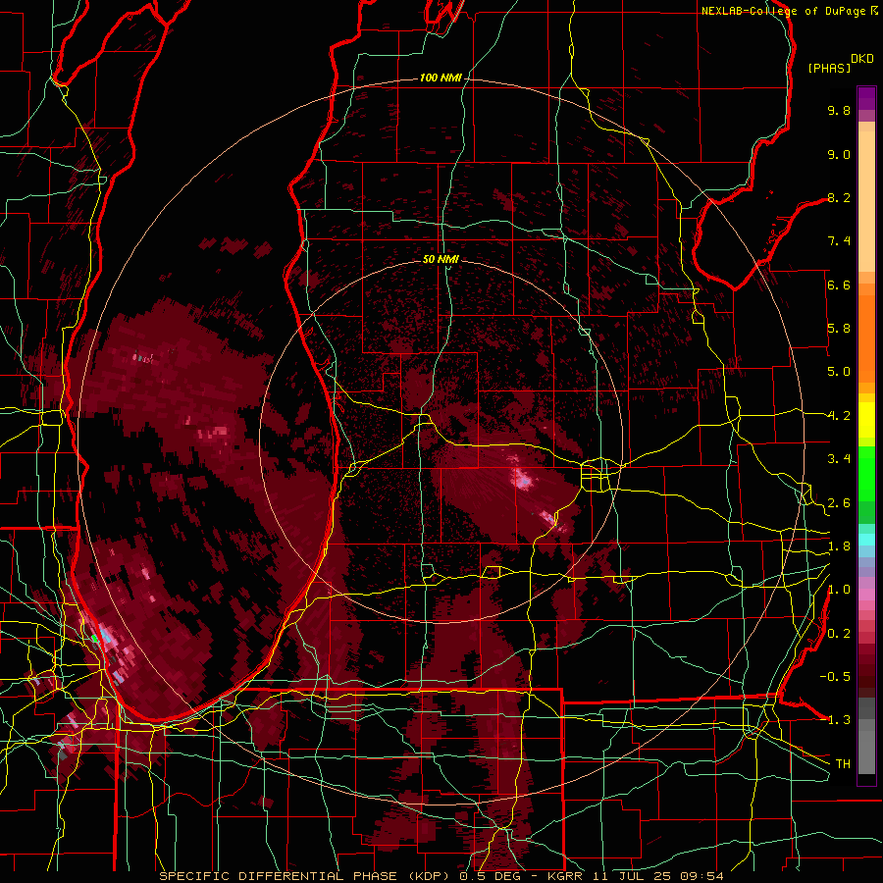Select the 2.6 value on the color scale
The width and height of the screenshot is (883, 883).
[839, 503]
